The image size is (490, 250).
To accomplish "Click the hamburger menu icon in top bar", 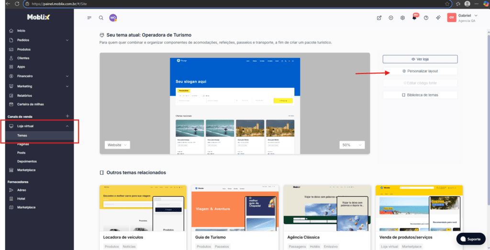I will click(89, 18).
